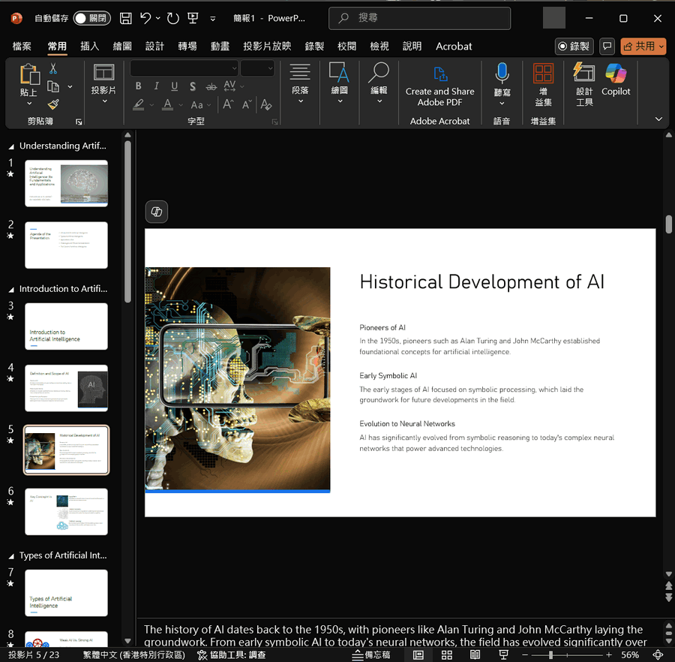Viewport: 675px width, 662px height.
Task: Open the font name dropdown
Action: 234,68
